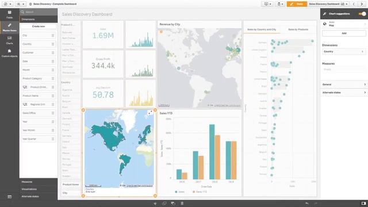This screenshot has width=368, height=207.
Task: Toggle the Chart suggestions switch
Action: pos(362,14)
